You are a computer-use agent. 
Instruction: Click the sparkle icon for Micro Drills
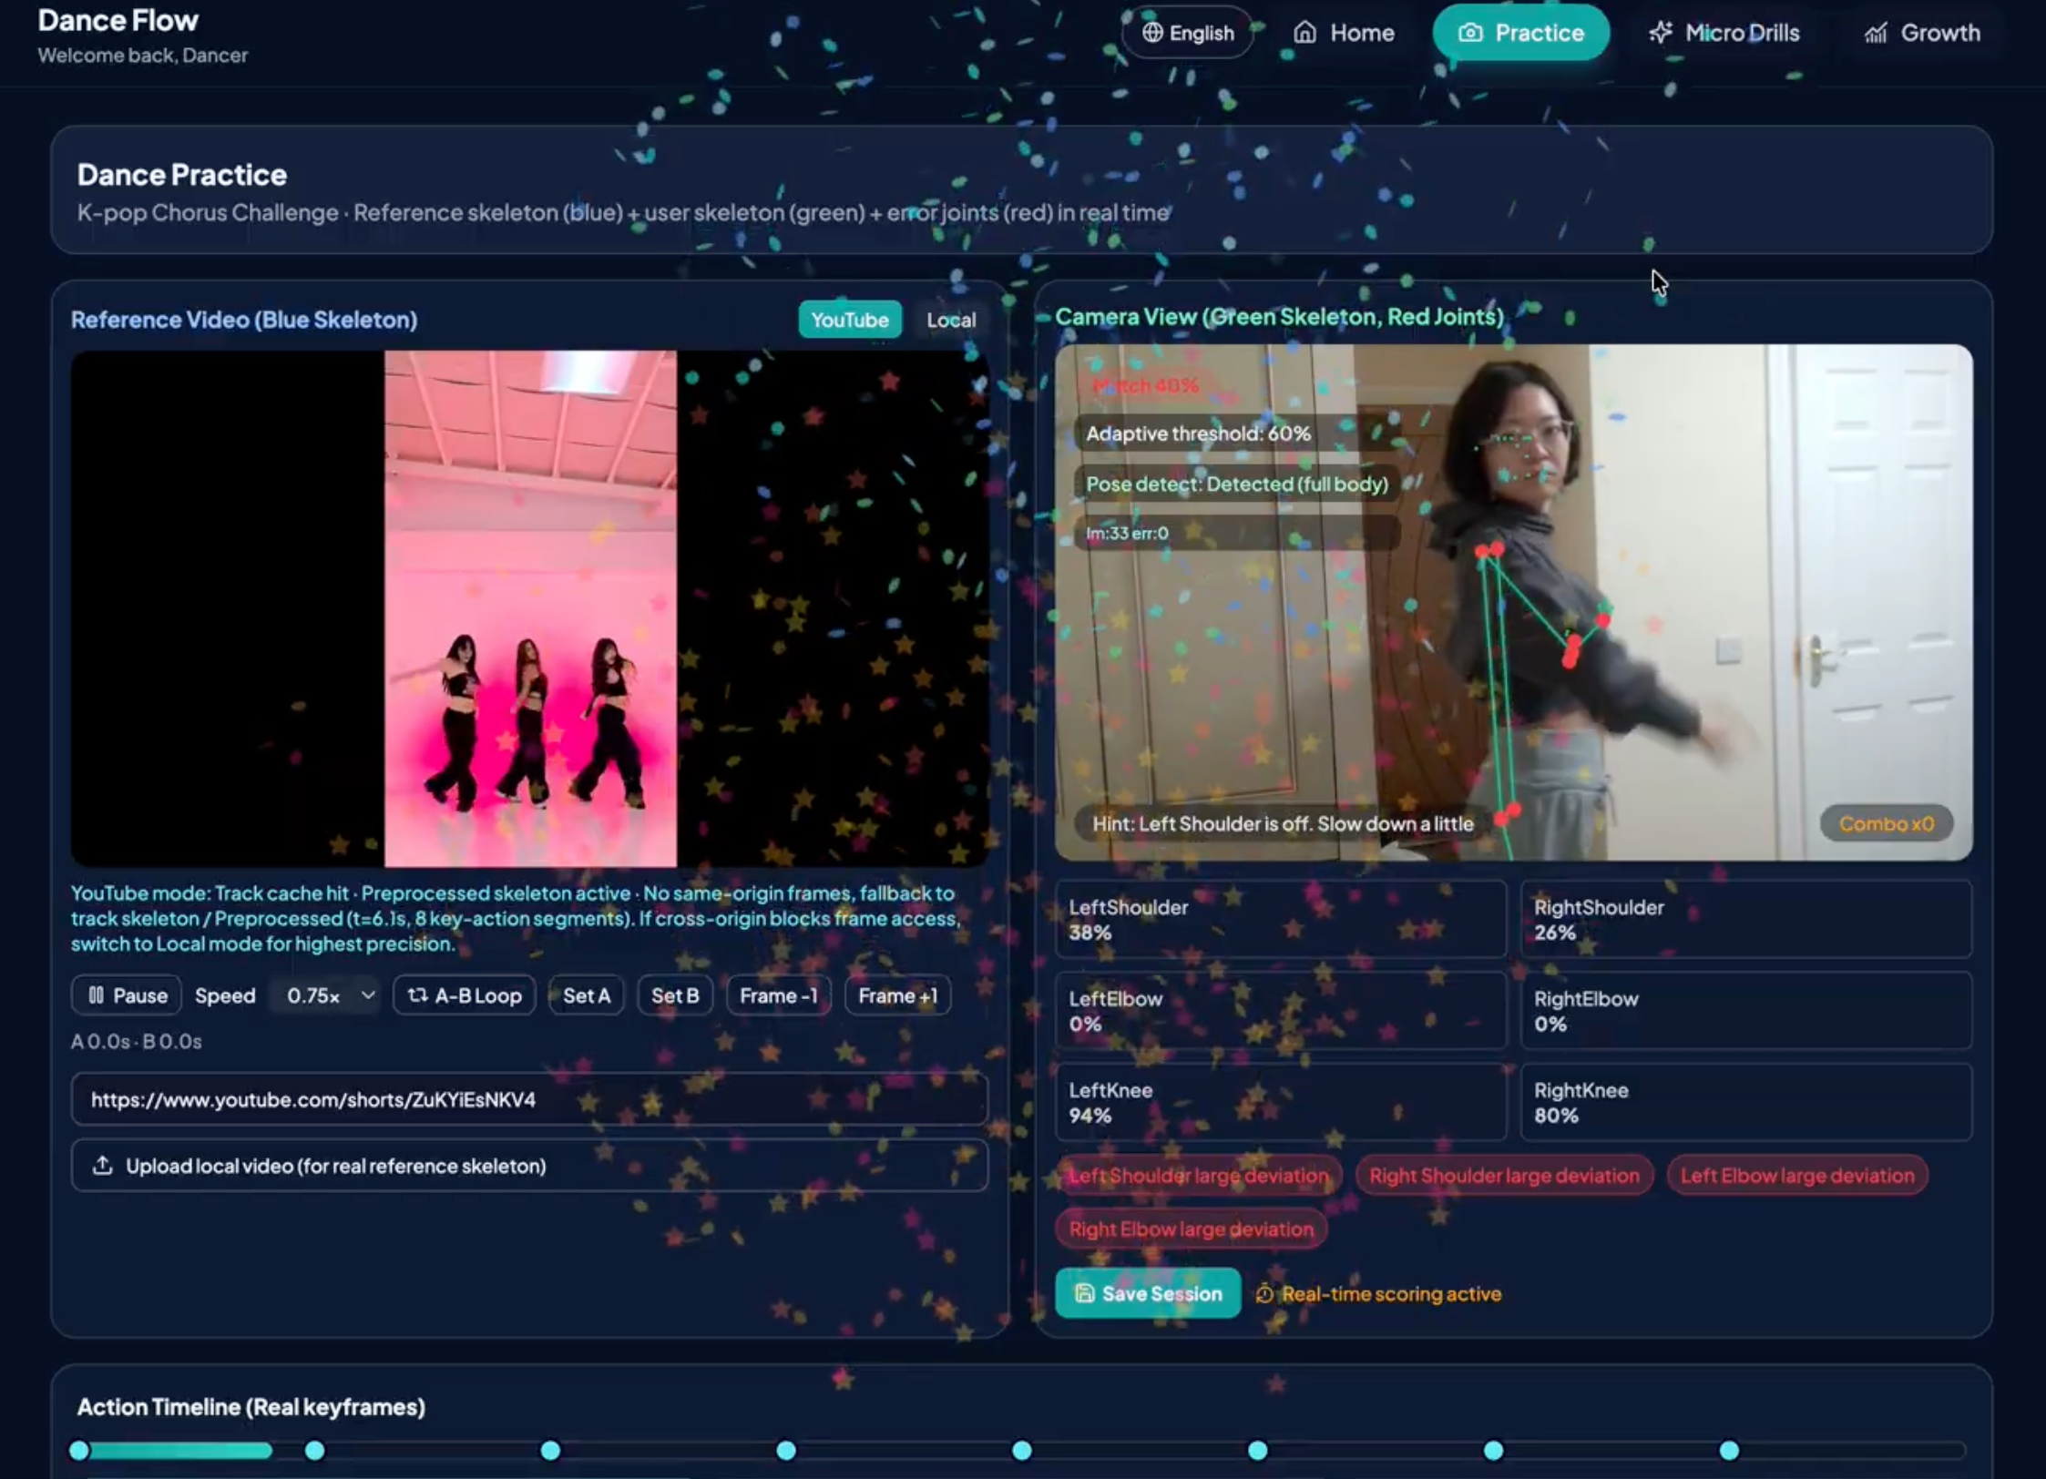tap(1660, 33)
